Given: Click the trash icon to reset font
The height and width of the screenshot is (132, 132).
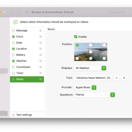Looking at the screenshot, I should click(124, 78).
